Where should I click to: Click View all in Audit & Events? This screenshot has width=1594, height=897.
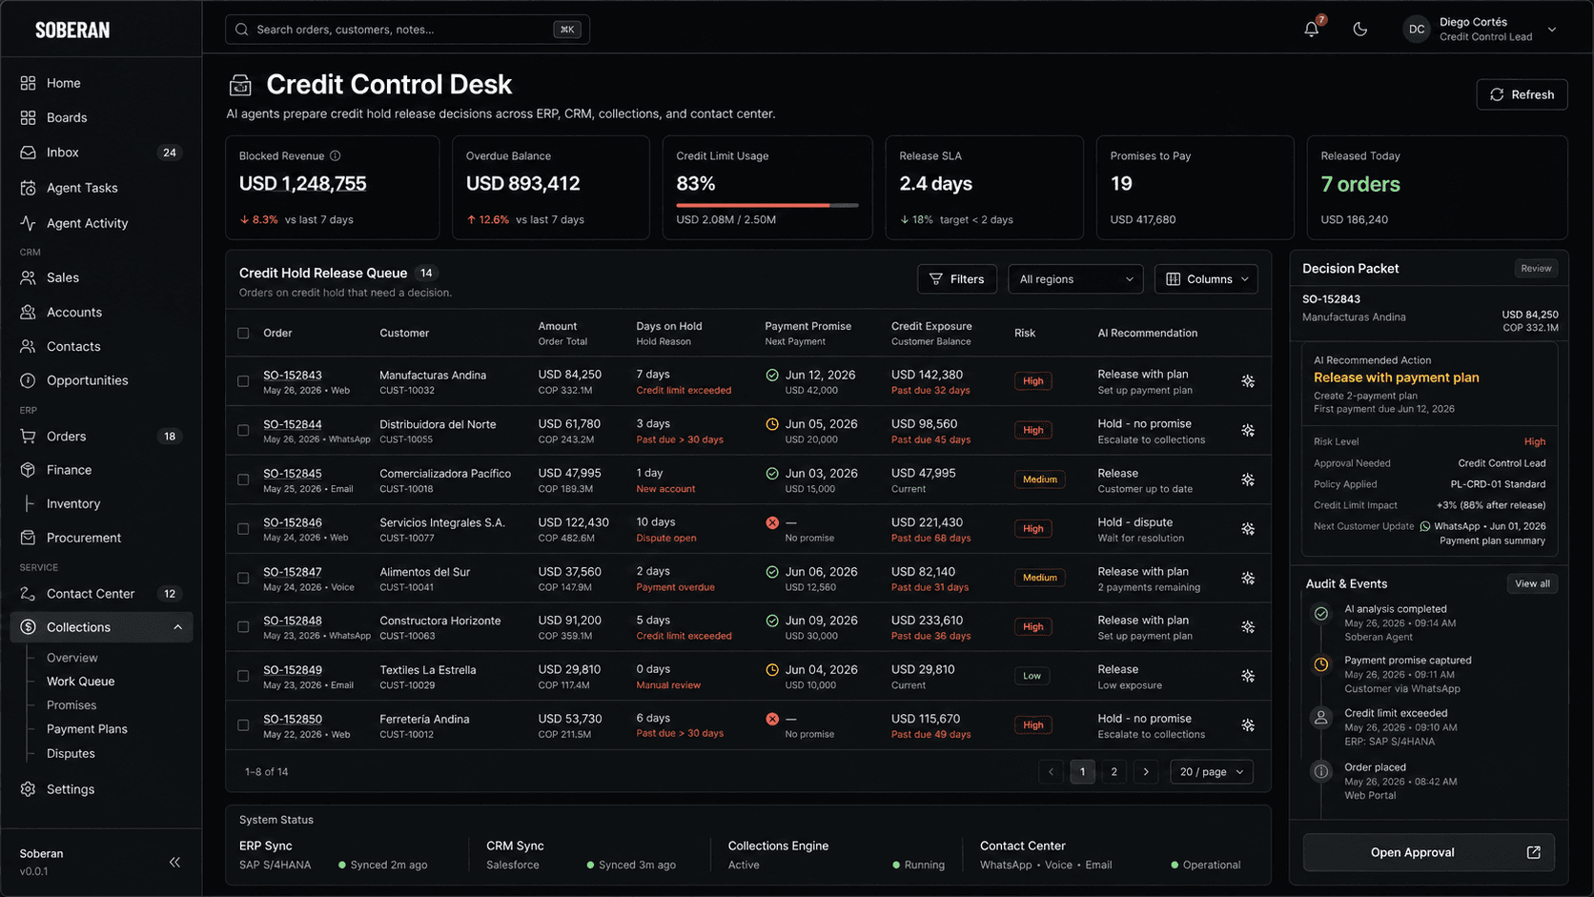click(1532, 583)
